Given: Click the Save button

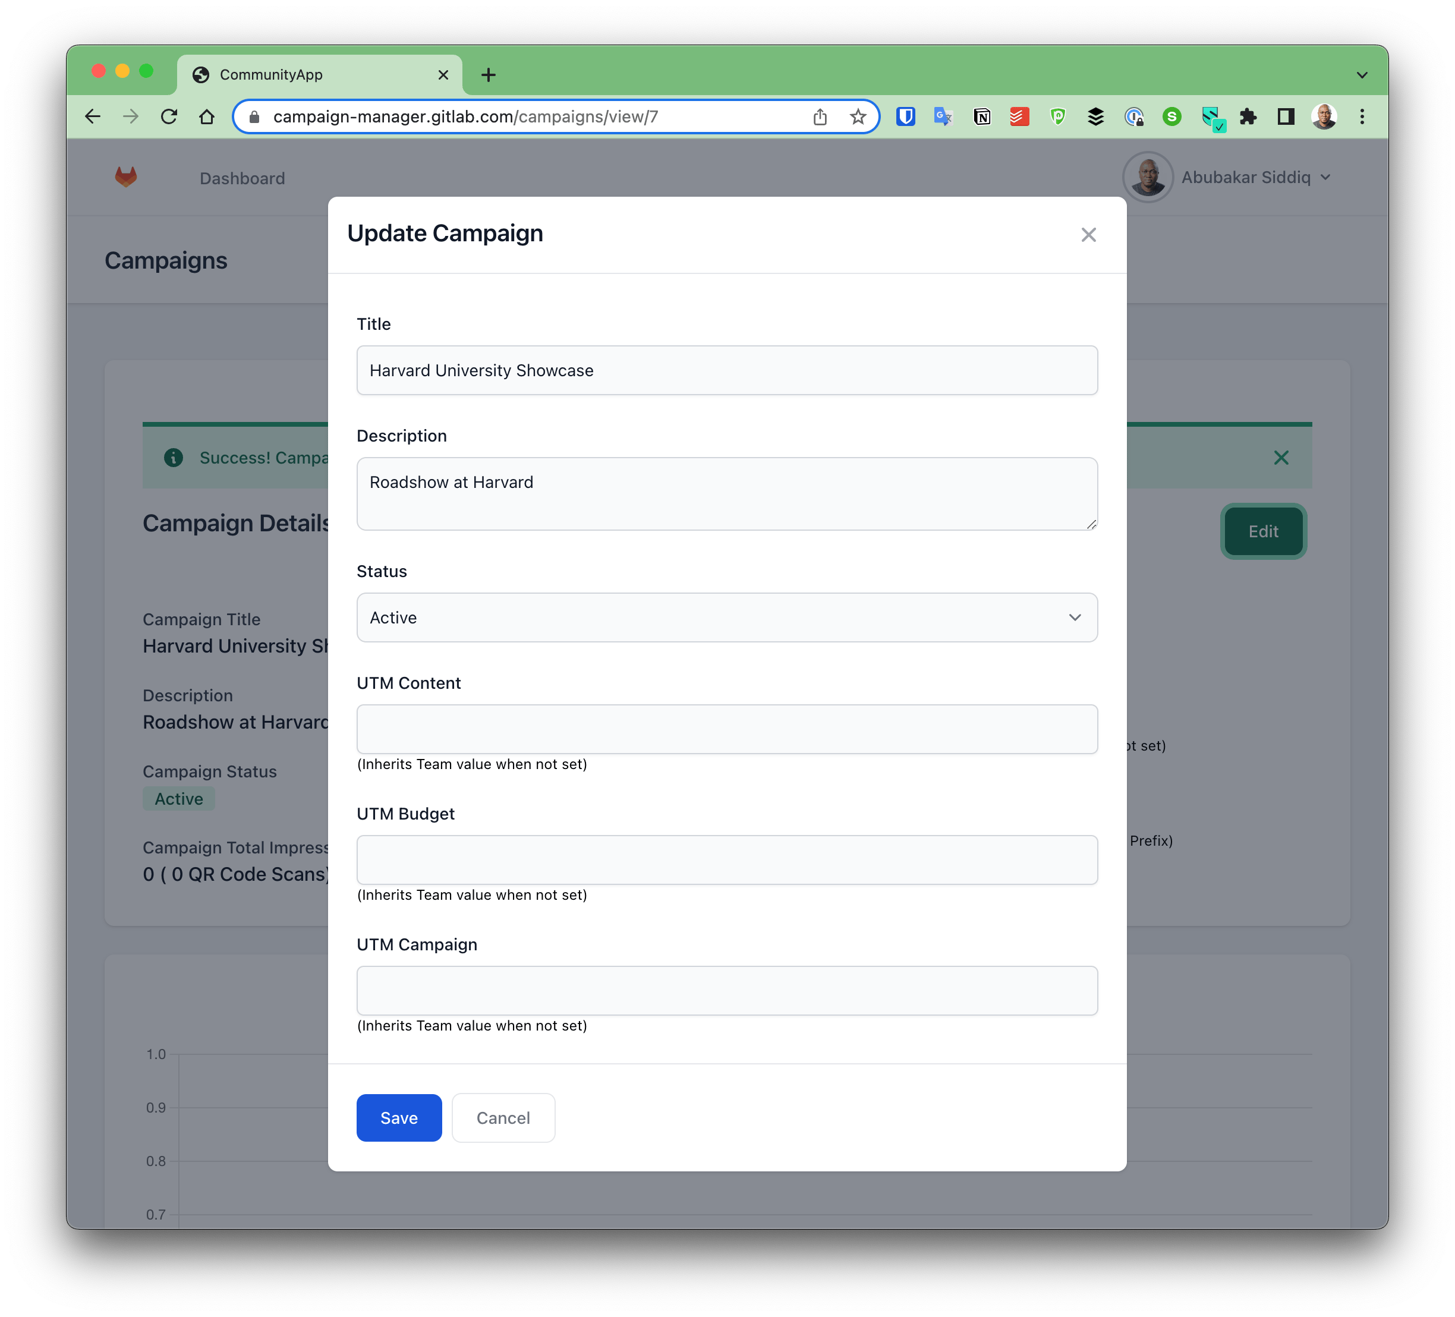Looking at the screenshot, I should [399, 1118].
